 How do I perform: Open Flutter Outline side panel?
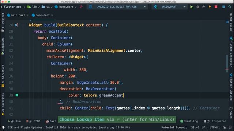point(231,87)
